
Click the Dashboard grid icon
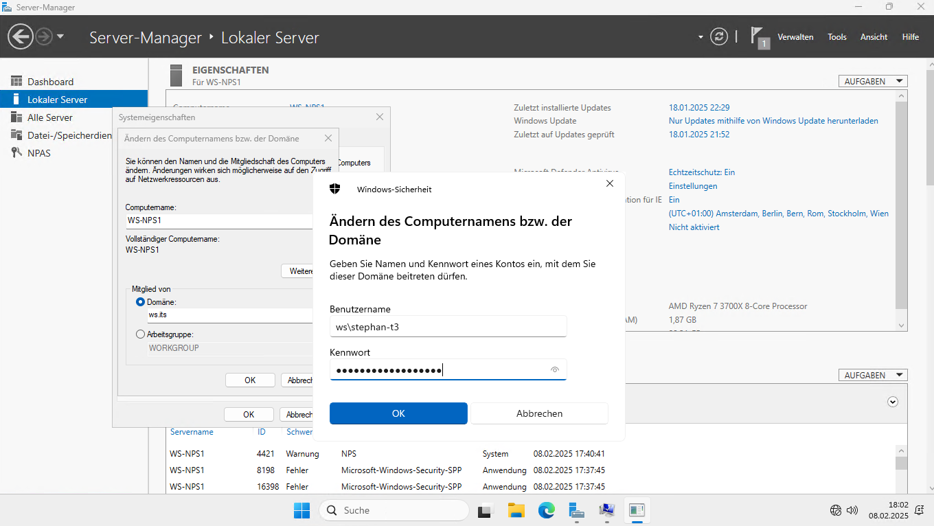click(x=16, y=82)
